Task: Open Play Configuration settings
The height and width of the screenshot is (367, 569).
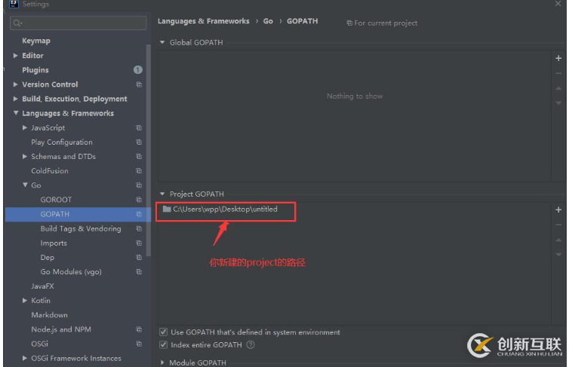Action: pyautogui.click(x=62, y=142)
